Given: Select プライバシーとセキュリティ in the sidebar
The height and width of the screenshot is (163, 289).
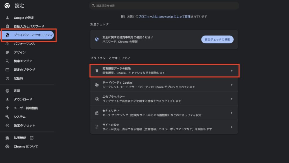Looking at the screenshot, I should 33,35.
